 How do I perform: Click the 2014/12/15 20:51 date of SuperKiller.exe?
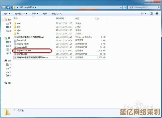tap(64, 51)
